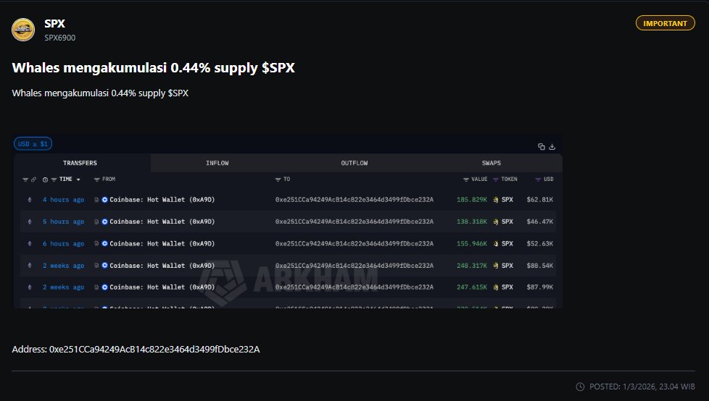Image resolution: width=709 pixels, height=401 pixels.
Task: Switch to the OUTFLOW tab
Action: pos(354,163)
